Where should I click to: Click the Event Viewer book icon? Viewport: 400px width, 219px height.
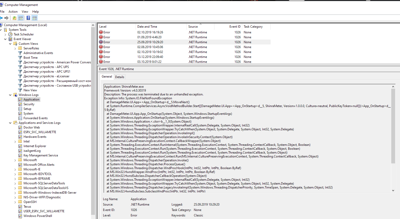[10, 39]
